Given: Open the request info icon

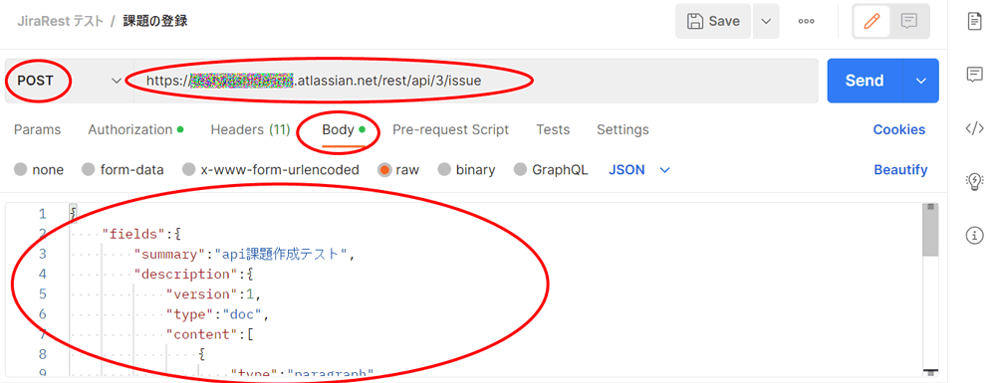Looking at the screenshot, I should 974,236.
